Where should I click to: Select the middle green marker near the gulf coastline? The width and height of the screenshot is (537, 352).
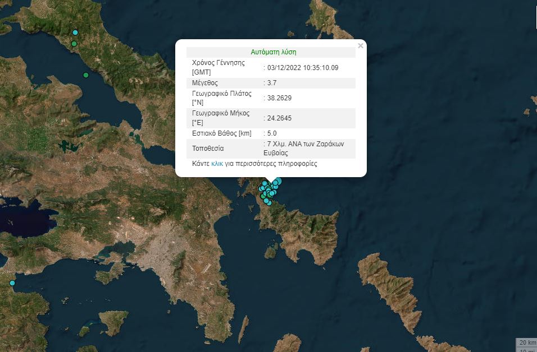pos(74,43)
